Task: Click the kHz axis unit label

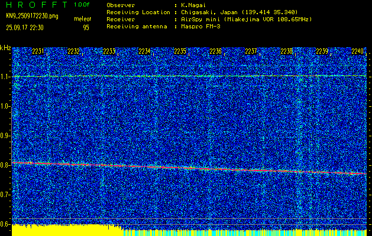Action: (5, 48)
